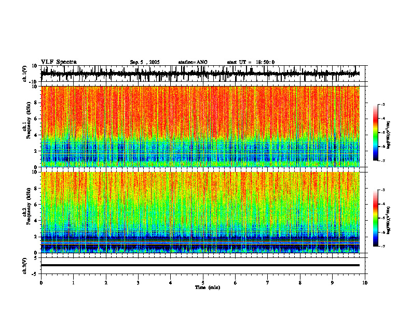The width and height of the screenshot is (411, 317).
Task: Click inside the ch.1 spectrogram plot
Action: (200, 126)
